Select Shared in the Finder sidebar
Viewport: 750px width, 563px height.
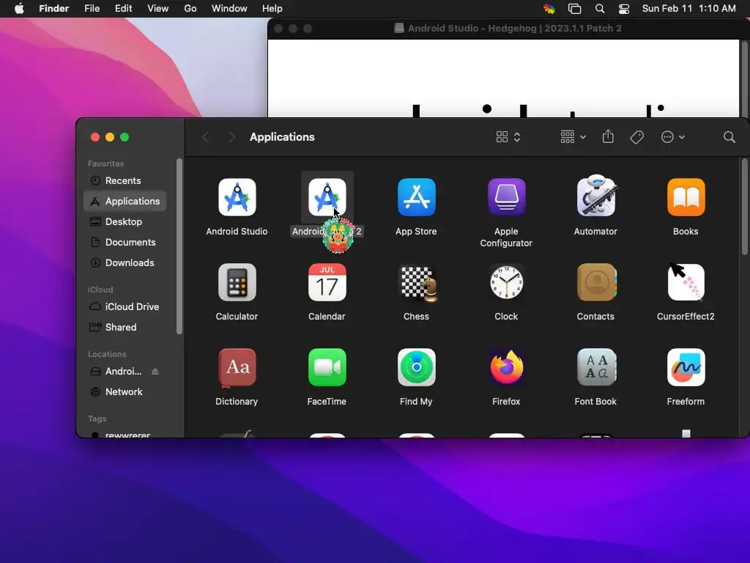tap(125, 328)
